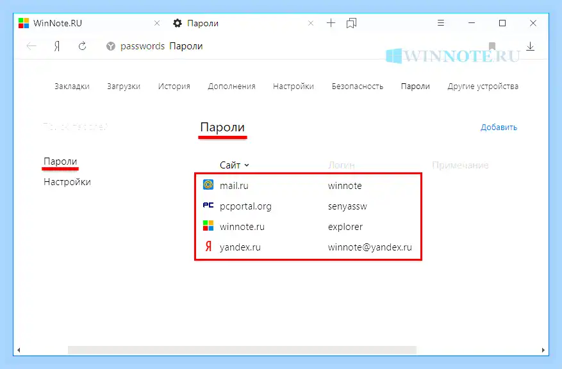
Task: Click the mail.ru favicon
Action: (x=208, y=185)
